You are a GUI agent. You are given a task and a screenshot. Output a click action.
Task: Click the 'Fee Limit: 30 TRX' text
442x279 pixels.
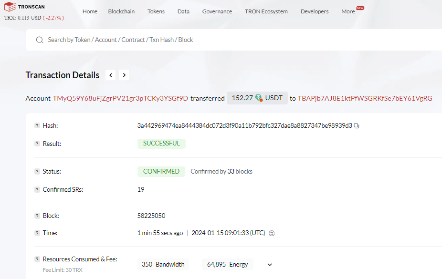point(63,270)
